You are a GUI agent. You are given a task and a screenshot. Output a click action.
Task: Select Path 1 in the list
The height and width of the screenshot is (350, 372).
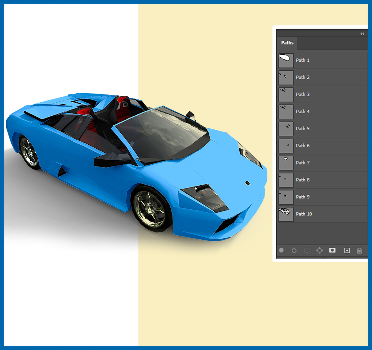coord(303,60)
